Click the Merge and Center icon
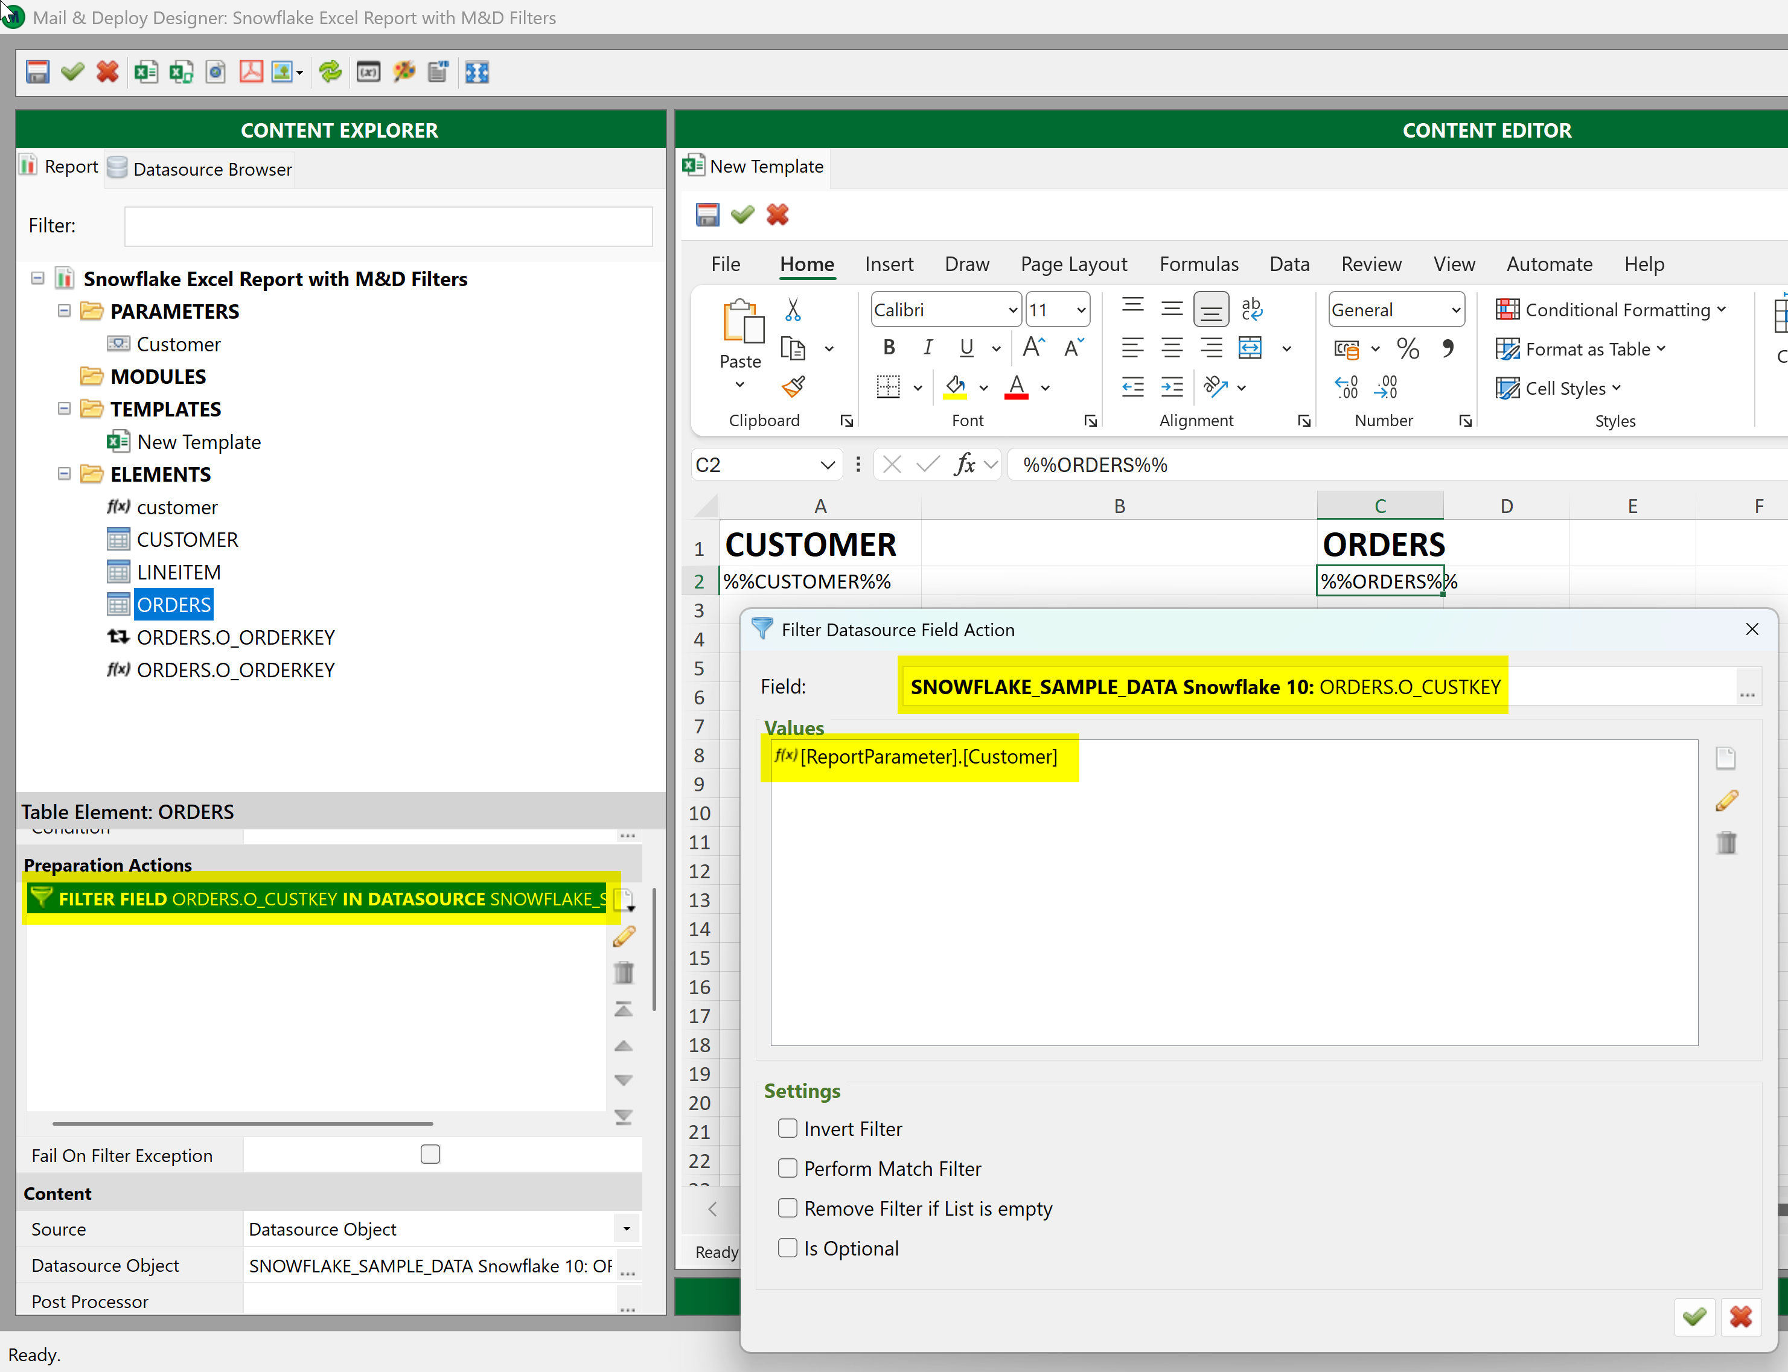This screenshot has width=1788, height=1372. [1251, 348]
